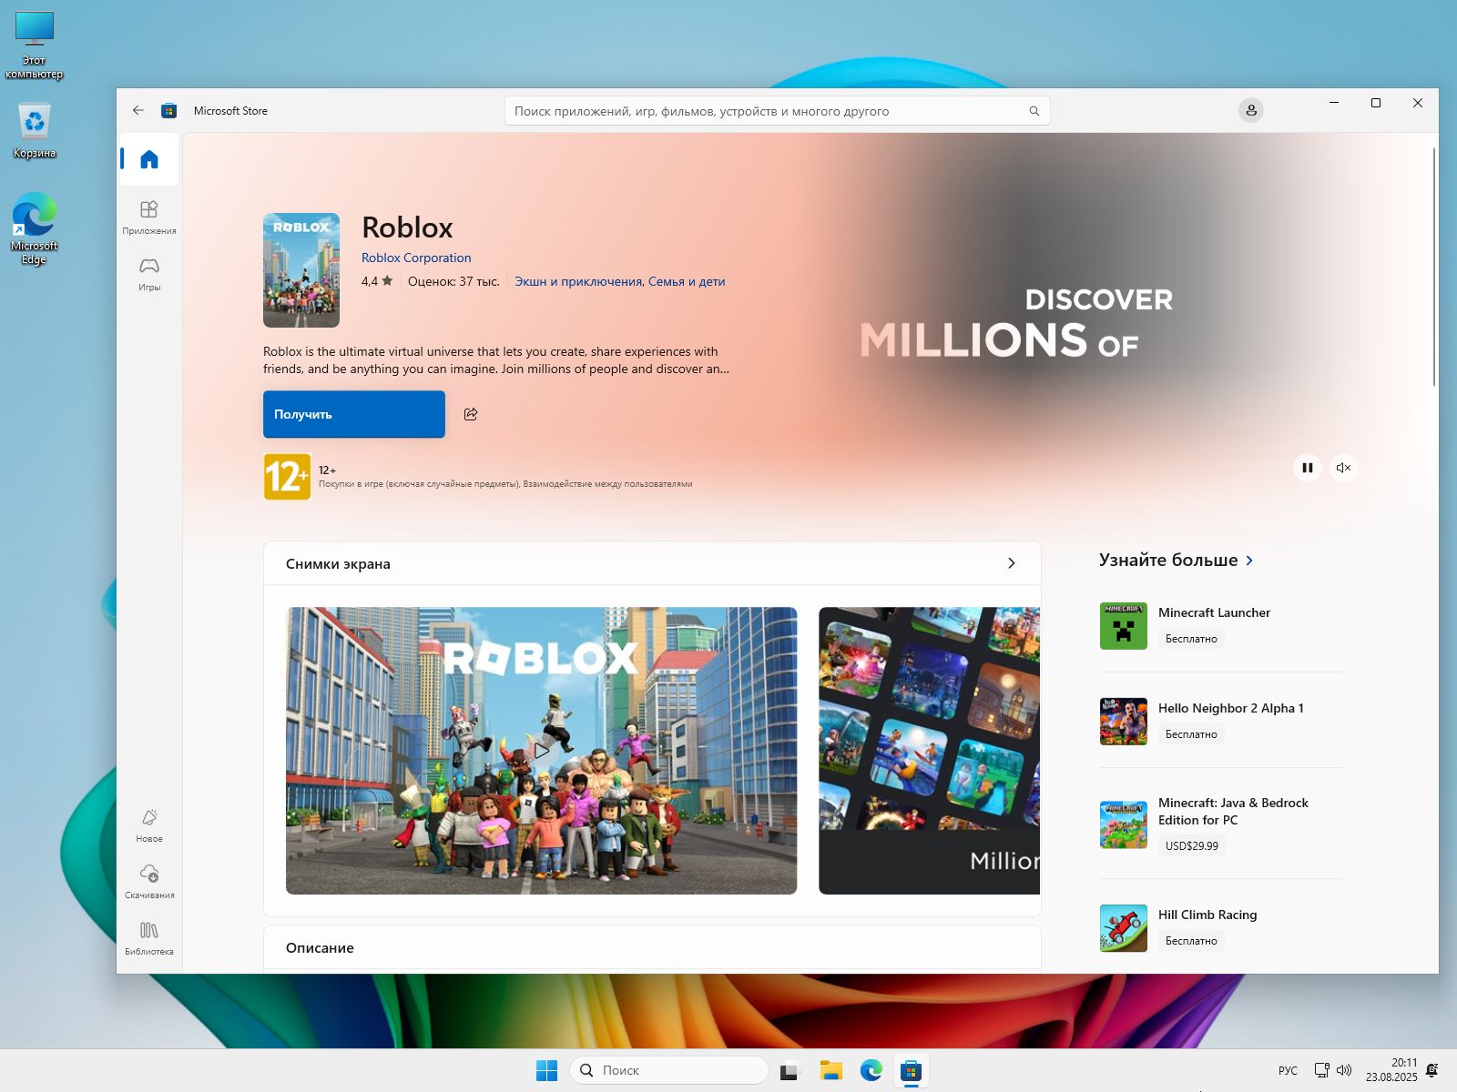Open Minecraft Launcher icon in recommendations

click(x=1124, y=626)
